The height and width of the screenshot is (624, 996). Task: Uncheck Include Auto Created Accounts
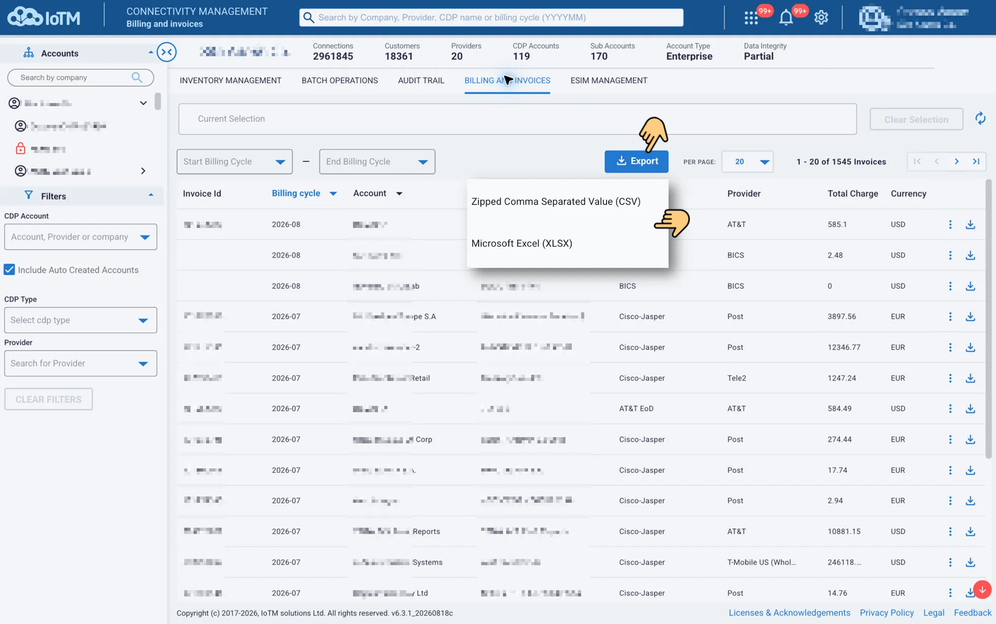[9, 269]
